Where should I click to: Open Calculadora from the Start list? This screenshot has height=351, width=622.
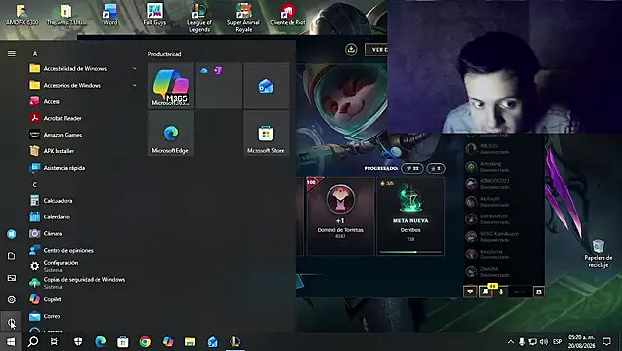pyautogui.click(x=83, y=200)
